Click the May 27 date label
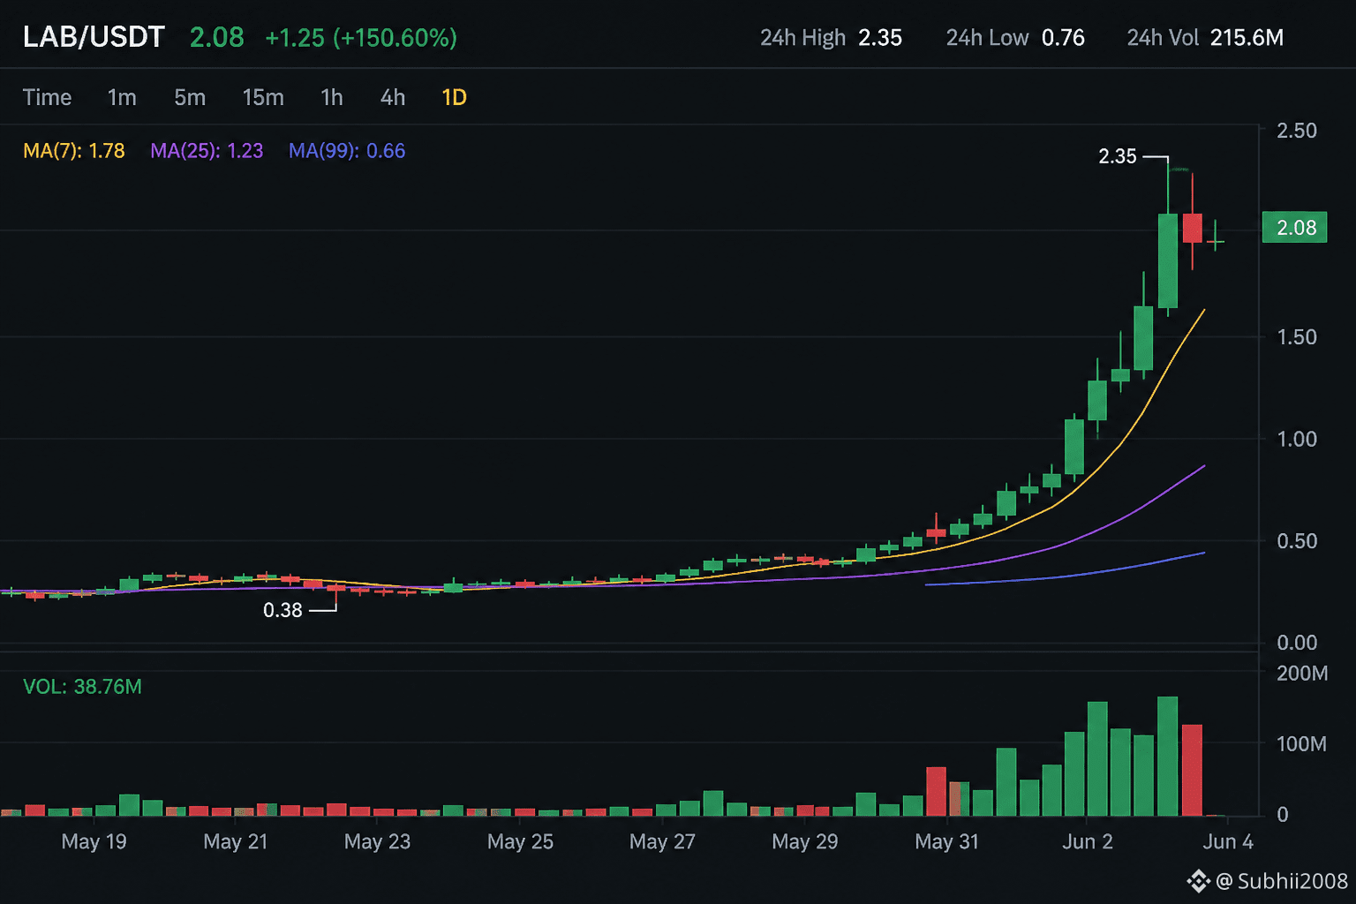This screenshot has width=1356, height=904. point(662,841)
